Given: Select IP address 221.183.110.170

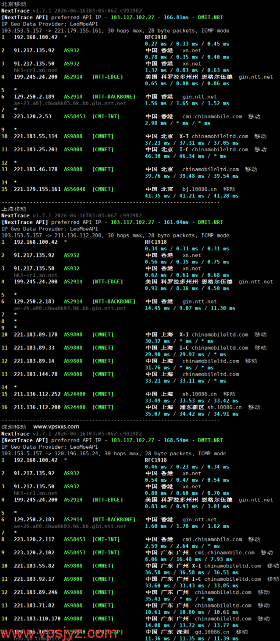Looking at the screenshot, I should tap(37, 618).
